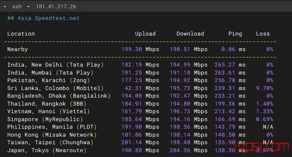Select Bangkok download 194.80

click(180, 104)
